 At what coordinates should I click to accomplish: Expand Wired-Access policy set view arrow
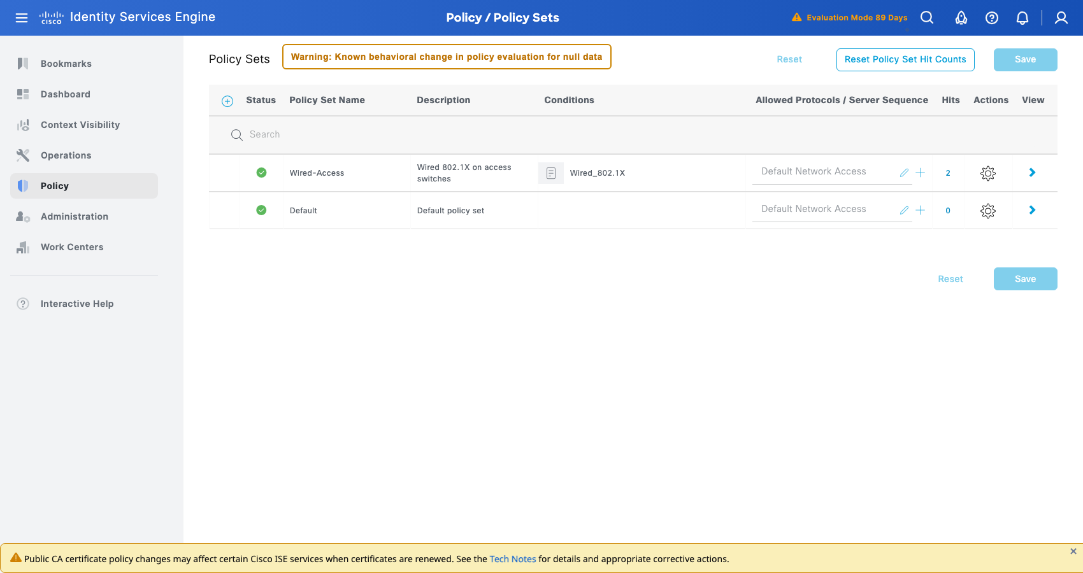[x=1033, y=173]
